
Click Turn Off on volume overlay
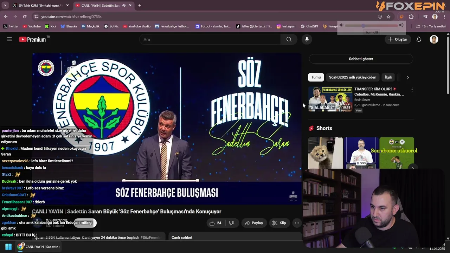pyautogui.click(x=371, y=32)
